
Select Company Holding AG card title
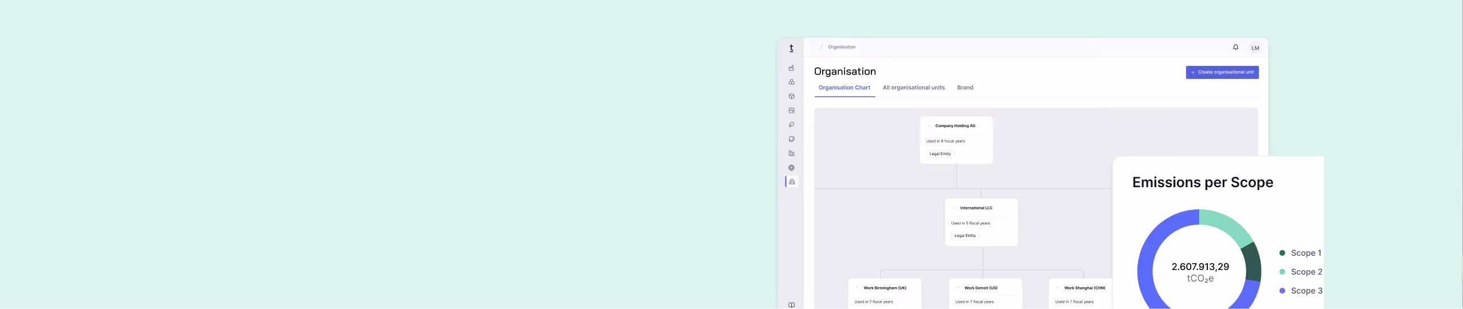coord(955,126)
